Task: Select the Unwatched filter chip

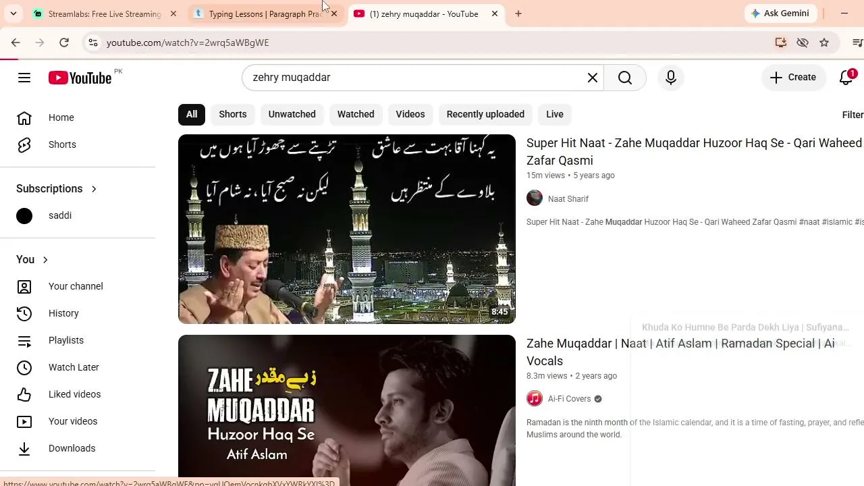Action: [292, 114]
